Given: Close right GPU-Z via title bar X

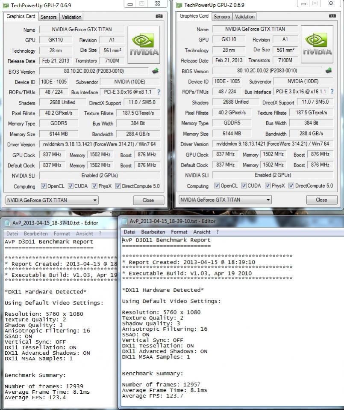Looking at the screenshot, I should tap(331, 3).
